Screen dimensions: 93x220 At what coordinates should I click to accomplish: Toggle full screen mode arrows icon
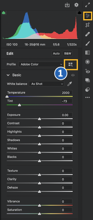coord(87,5)
